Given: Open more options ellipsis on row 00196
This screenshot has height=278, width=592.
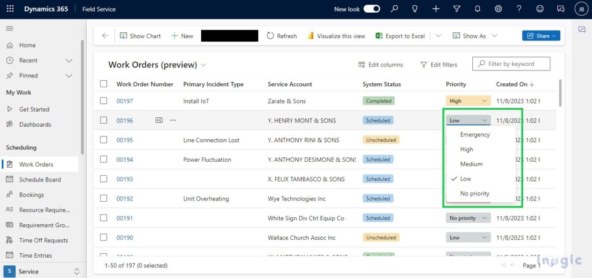Looking at the screenshot, I should pos(173,120).
